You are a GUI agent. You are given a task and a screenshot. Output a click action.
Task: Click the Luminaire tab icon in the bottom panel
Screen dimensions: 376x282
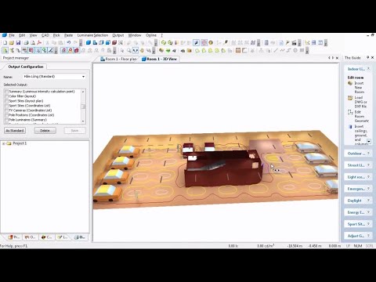(60, 237)
